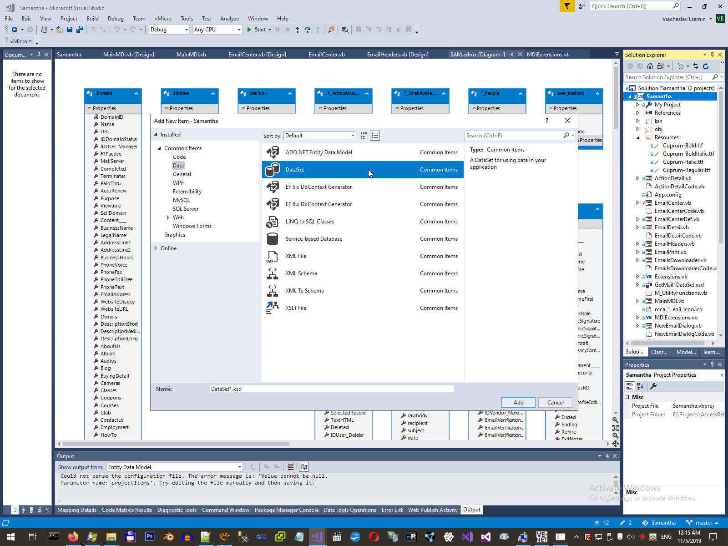Expand the Online templates node
Viewport: 728px width, 546px height.
156,248
